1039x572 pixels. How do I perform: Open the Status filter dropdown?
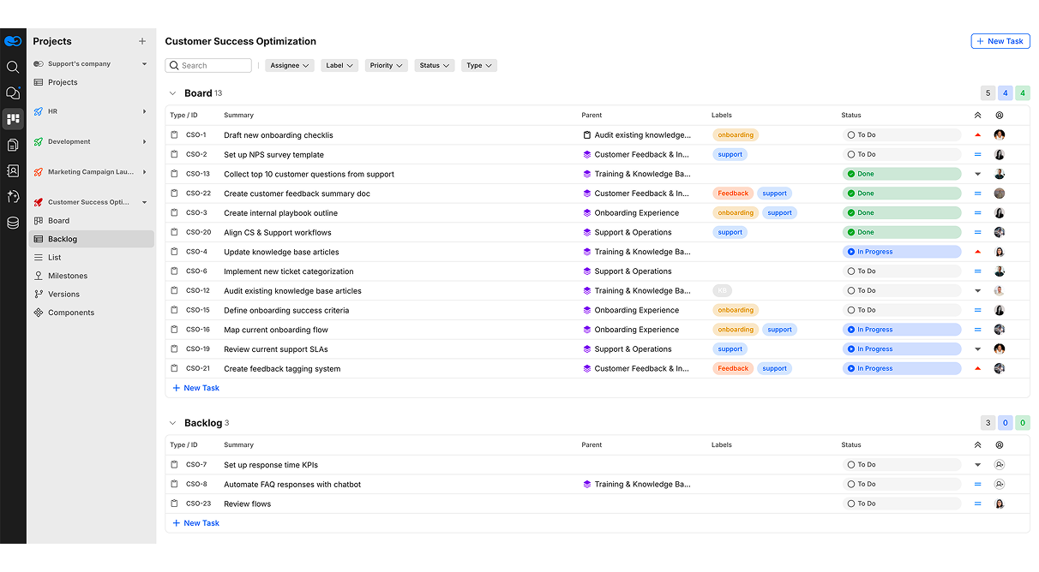tap(434, 66)
